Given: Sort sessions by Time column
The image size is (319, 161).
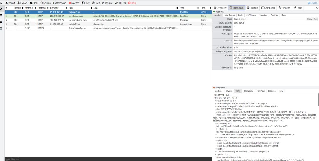Looking at the screenshot, I should pyautogui.click(x=206, y=8).
